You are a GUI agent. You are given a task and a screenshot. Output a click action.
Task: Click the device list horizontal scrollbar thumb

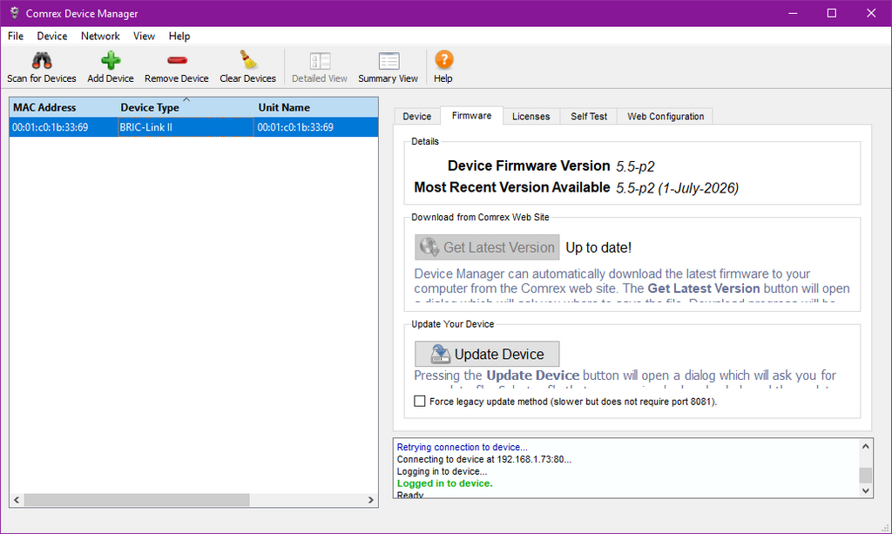point(137,500)
